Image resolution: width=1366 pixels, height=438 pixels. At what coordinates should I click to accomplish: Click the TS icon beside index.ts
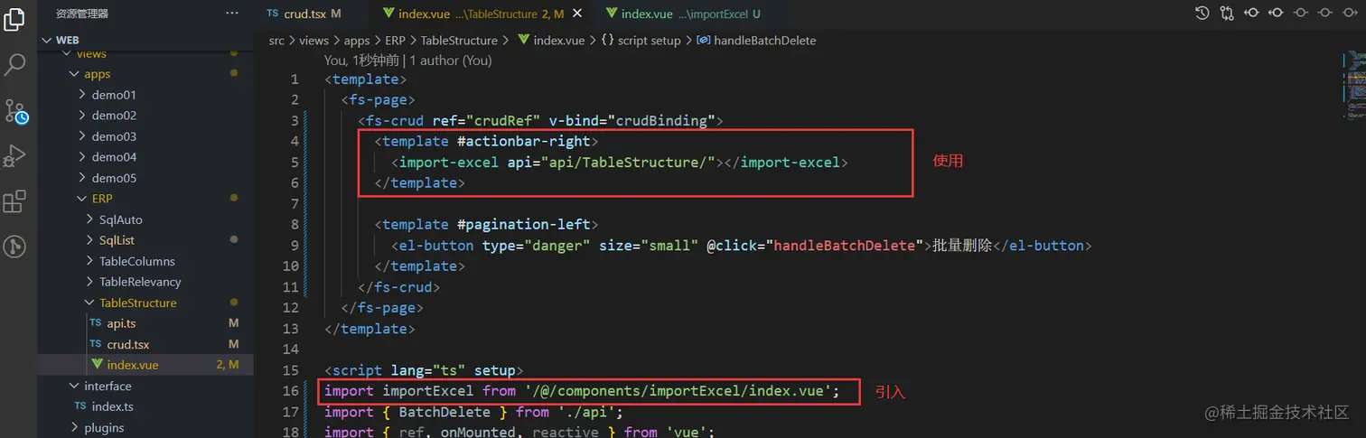coord(80,406)
